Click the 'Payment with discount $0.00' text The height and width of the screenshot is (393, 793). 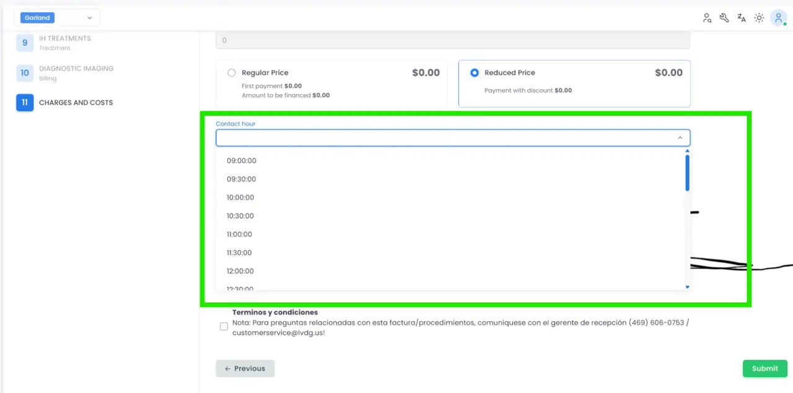(528, 90)
